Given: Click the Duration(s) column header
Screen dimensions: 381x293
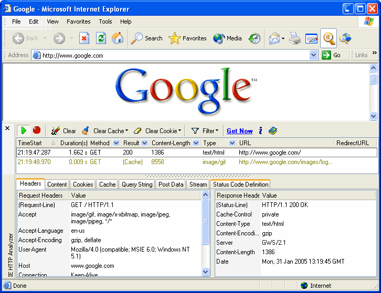Looking at the screenshot, I should tap(73, 143).
